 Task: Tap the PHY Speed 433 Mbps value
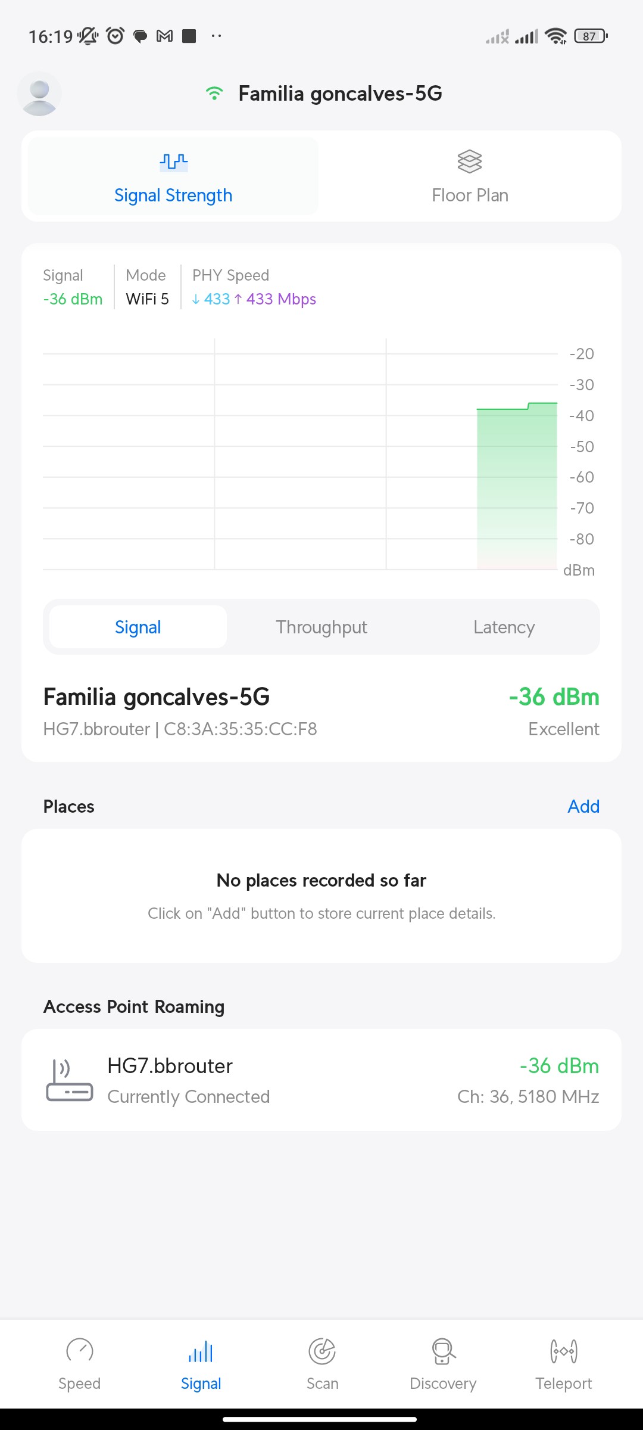pyautogui.click(x=254, y=299)
